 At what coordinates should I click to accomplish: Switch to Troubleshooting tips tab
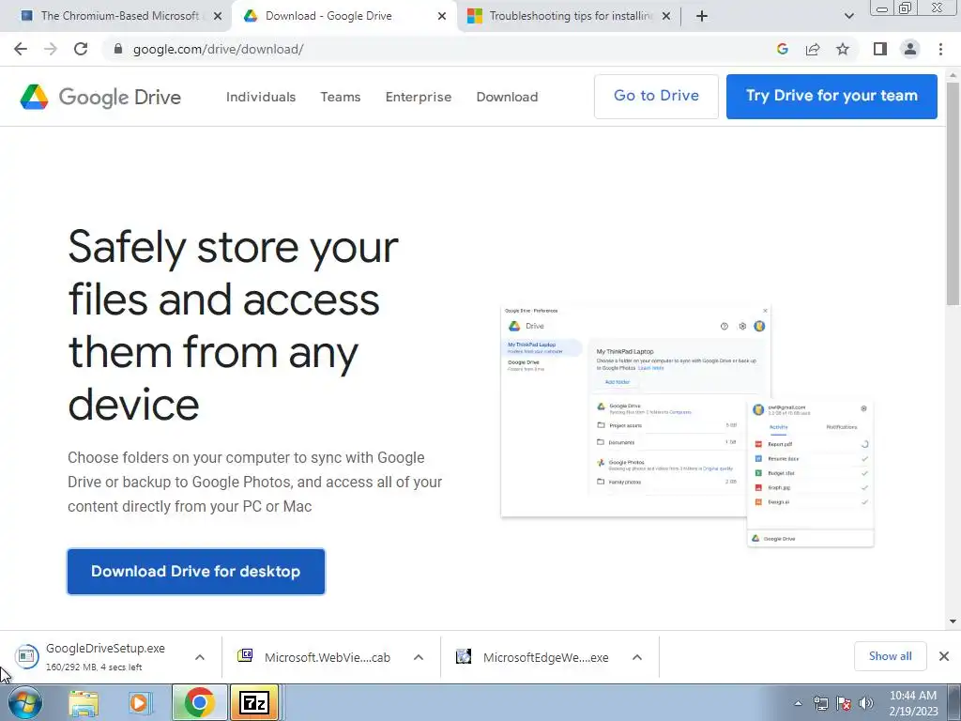571,16
